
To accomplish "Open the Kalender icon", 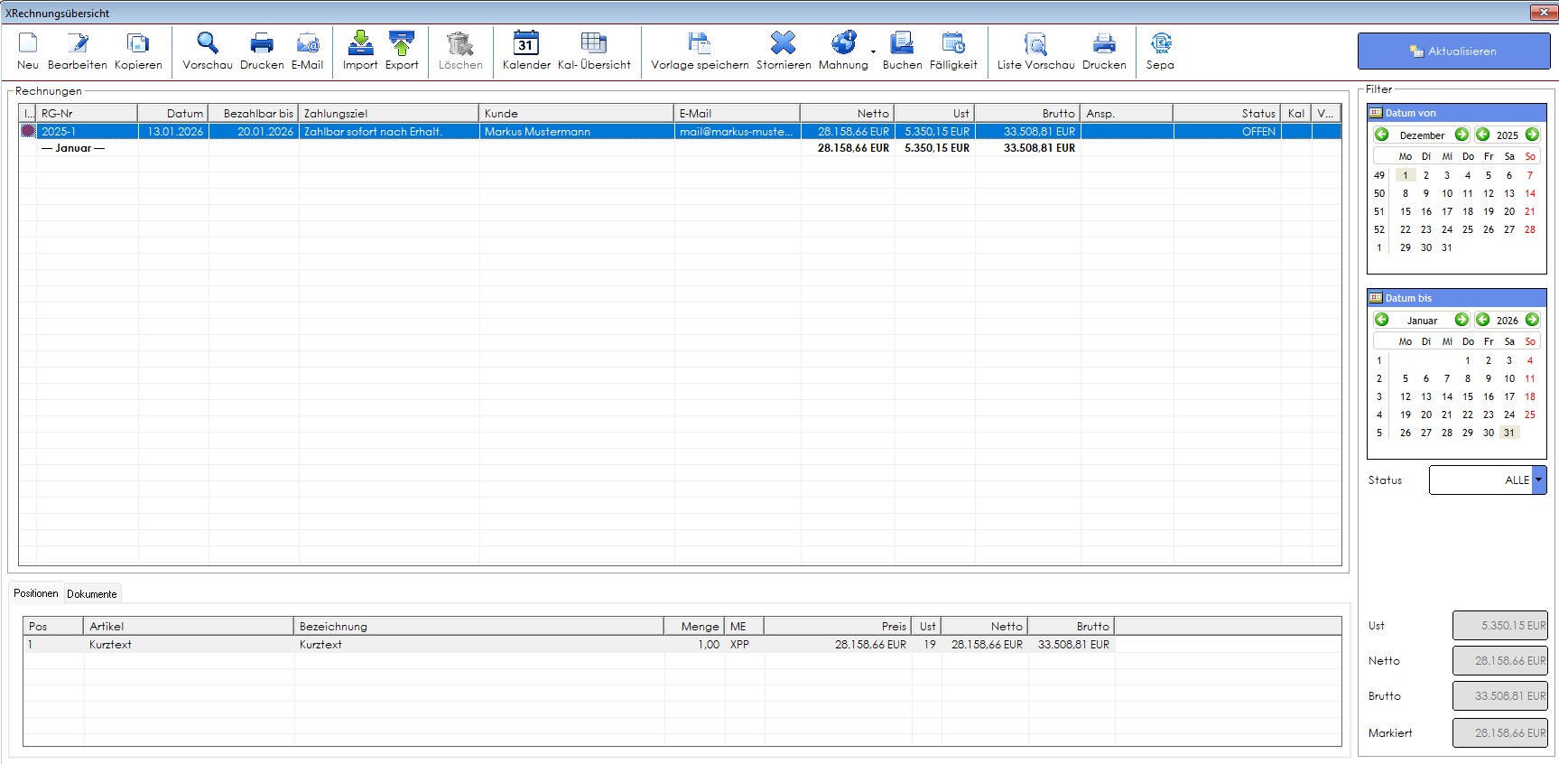I will click(x=526, y=43).
